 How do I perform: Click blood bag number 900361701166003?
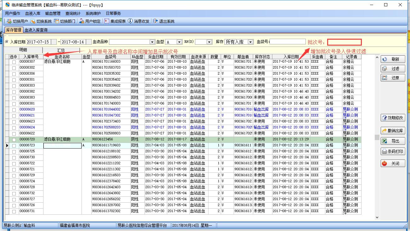[x=106, y=62]
